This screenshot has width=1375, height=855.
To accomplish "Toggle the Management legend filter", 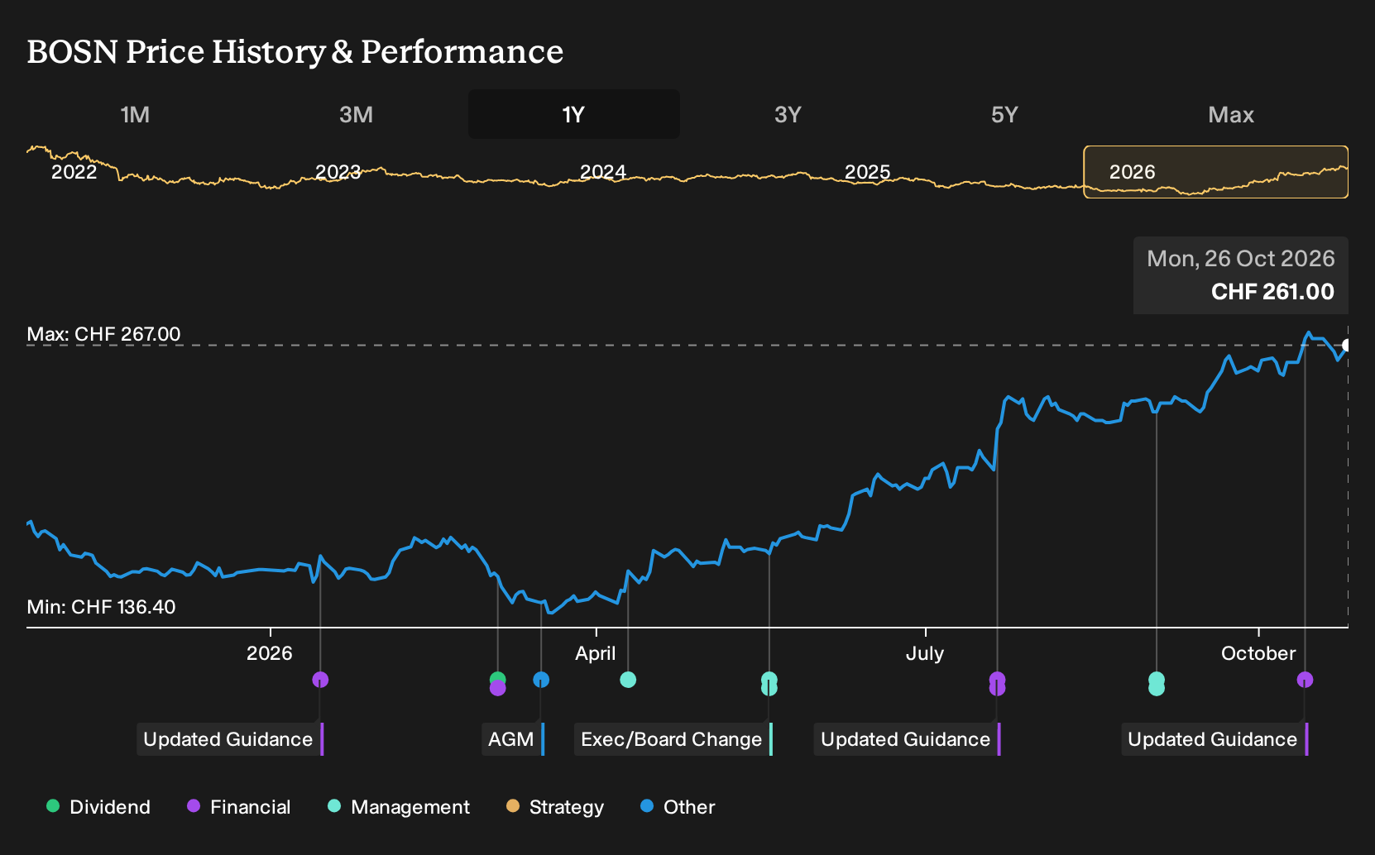I will click(399, 807).
